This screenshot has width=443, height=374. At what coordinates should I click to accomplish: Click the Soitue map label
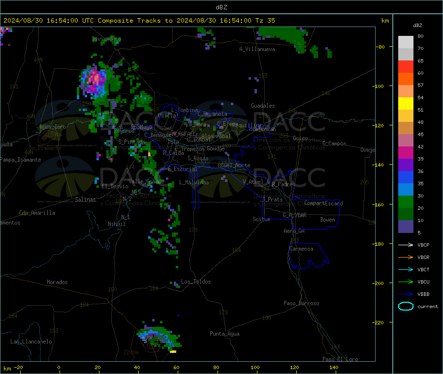[261, 219]
